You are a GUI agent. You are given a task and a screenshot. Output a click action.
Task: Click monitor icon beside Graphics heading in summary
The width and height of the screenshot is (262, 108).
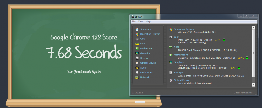(x=171, y=62)
